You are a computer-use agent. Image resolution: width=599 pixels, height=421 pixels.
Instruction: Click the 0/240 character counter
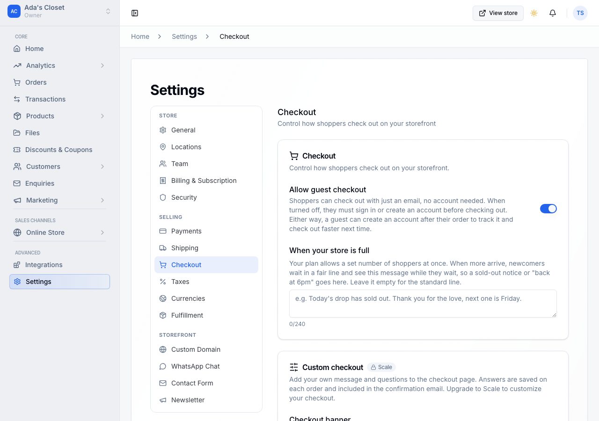(x=297, y=324)
